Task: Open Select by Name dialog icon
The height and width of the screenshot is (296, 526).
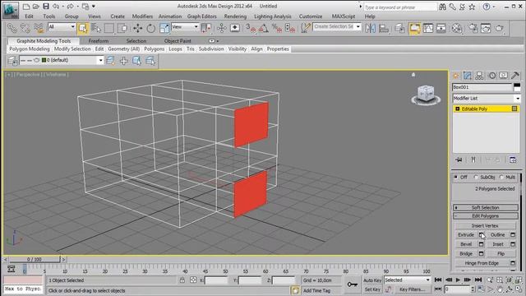Action: point(96,28)
